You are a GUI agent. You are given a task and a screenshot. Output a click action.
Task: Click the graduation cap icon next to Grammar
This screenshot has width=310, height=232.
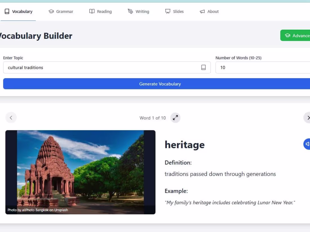click(51, 11)
